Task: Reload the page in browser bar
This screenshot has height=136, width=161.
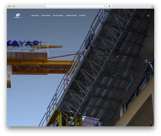Action: pyautogui.click(x=105, y=6)
